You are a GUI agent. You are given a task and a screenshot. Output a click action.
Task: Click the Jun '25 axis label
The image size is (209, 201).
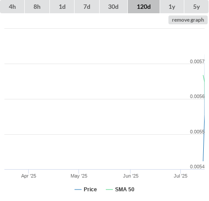coord(131,176)
